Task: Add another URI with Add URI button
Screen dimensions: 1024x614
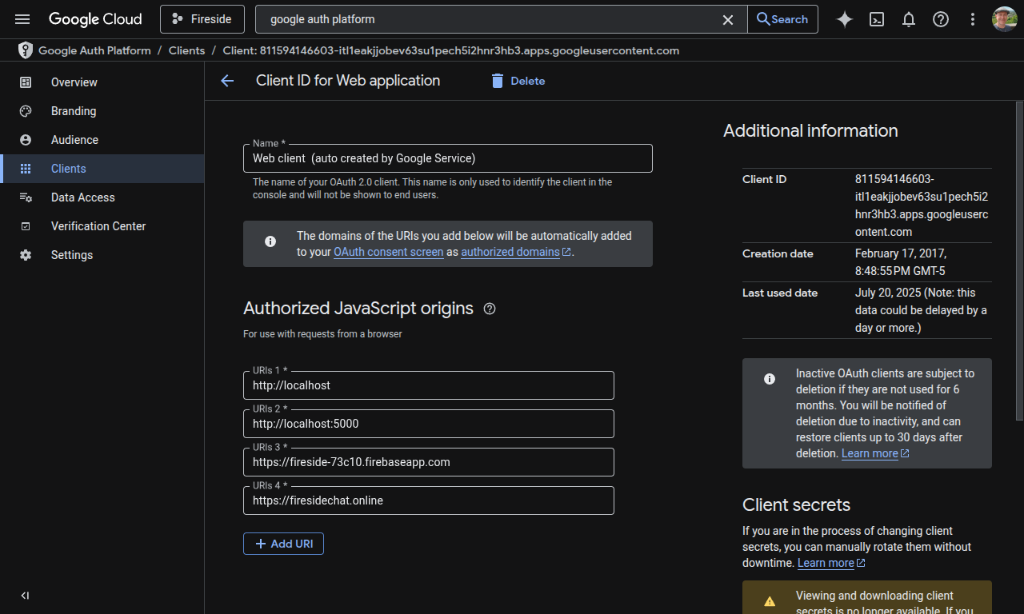Action: coord(283,544)
